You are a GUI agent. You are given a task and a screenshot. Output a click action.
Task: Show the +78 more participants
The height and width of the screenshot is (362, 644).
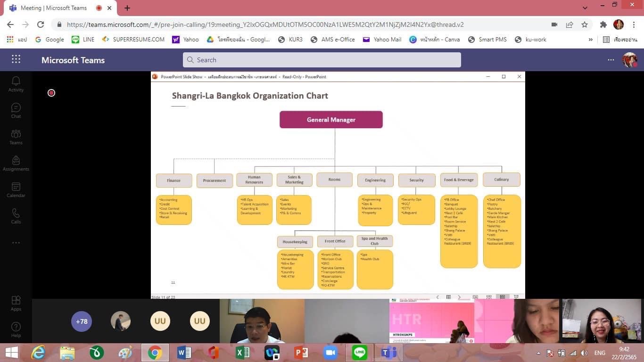click(x=82, y=321)
